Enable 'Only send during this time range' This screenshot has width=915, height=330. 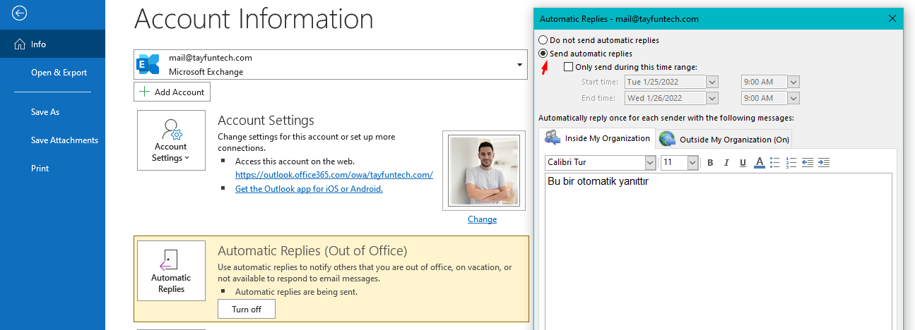[x=569, y=67]
